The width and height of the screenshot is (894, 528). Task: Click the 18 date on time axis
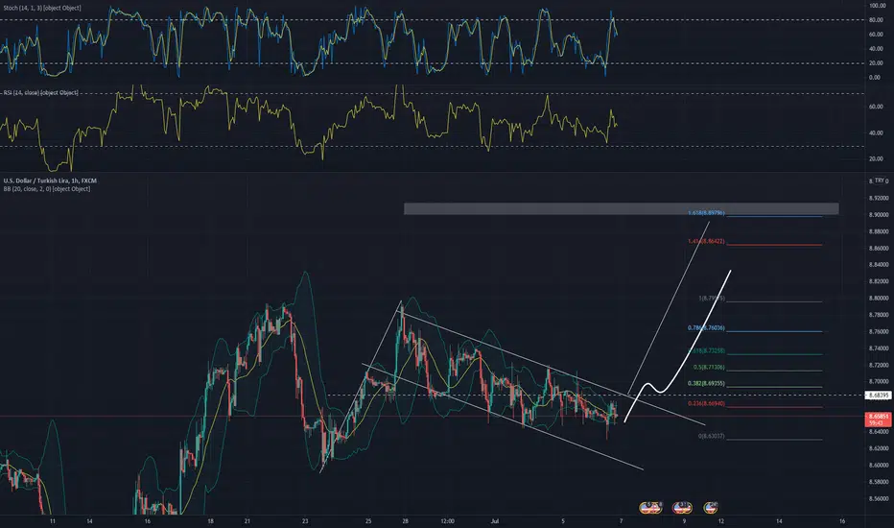pos(210,521)
